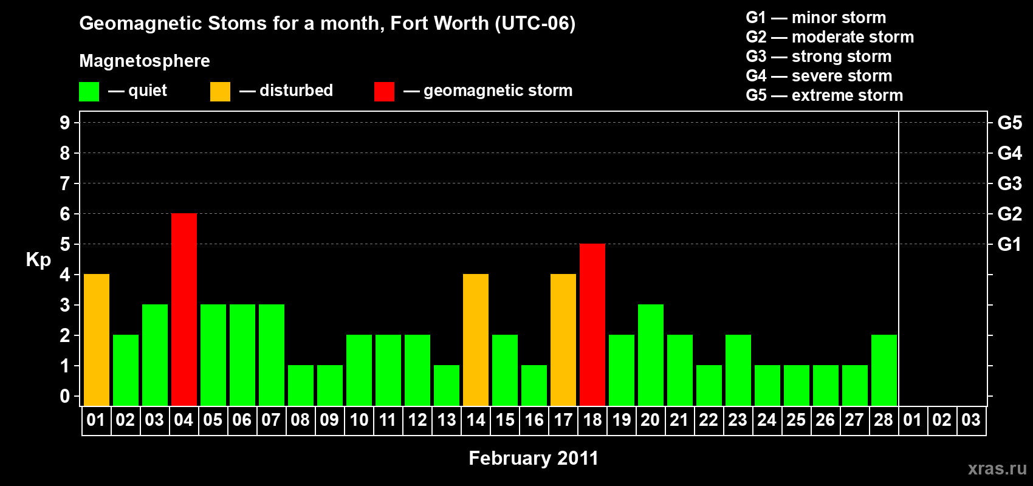The height and width of the screenshot is (486, 1033).
Task: Click date cell 09 on the date axis
Action: (330, 420)
